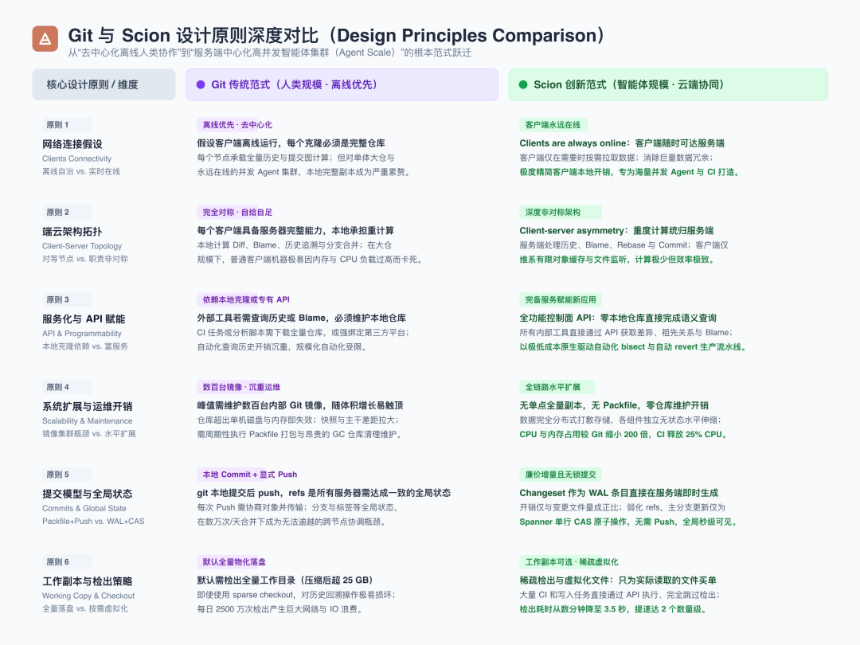This screenshot has height=645, width=860.
Task: Click the 外部工具若需查询历史或 Blame line
Action: (x=302, y=318)
